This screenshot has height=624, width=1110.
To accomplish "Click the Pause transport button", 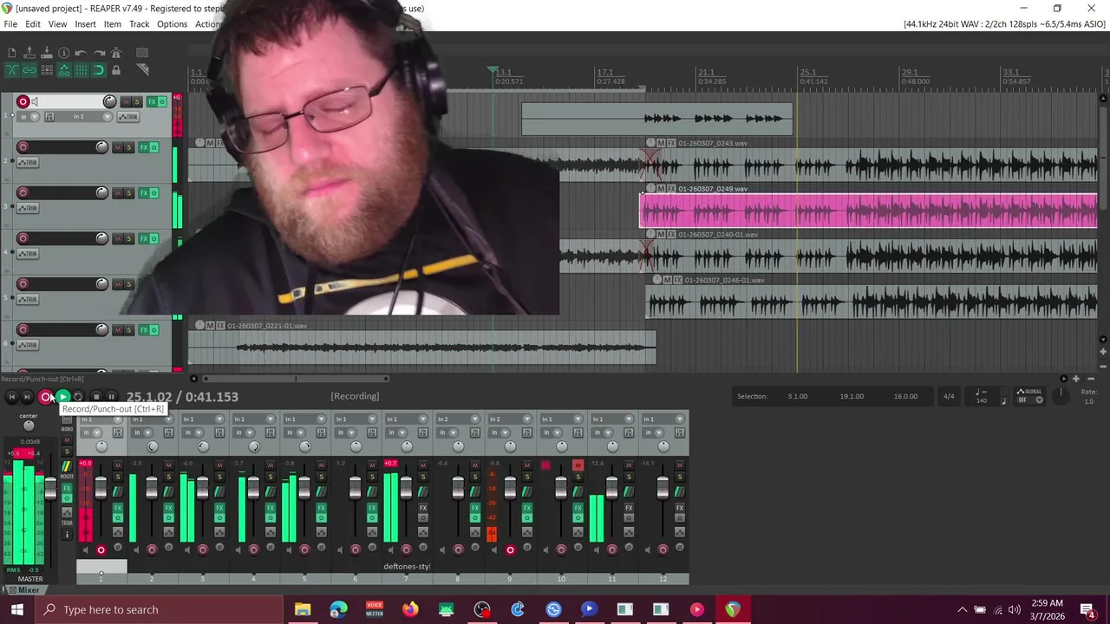I will [x=111, y=397].
